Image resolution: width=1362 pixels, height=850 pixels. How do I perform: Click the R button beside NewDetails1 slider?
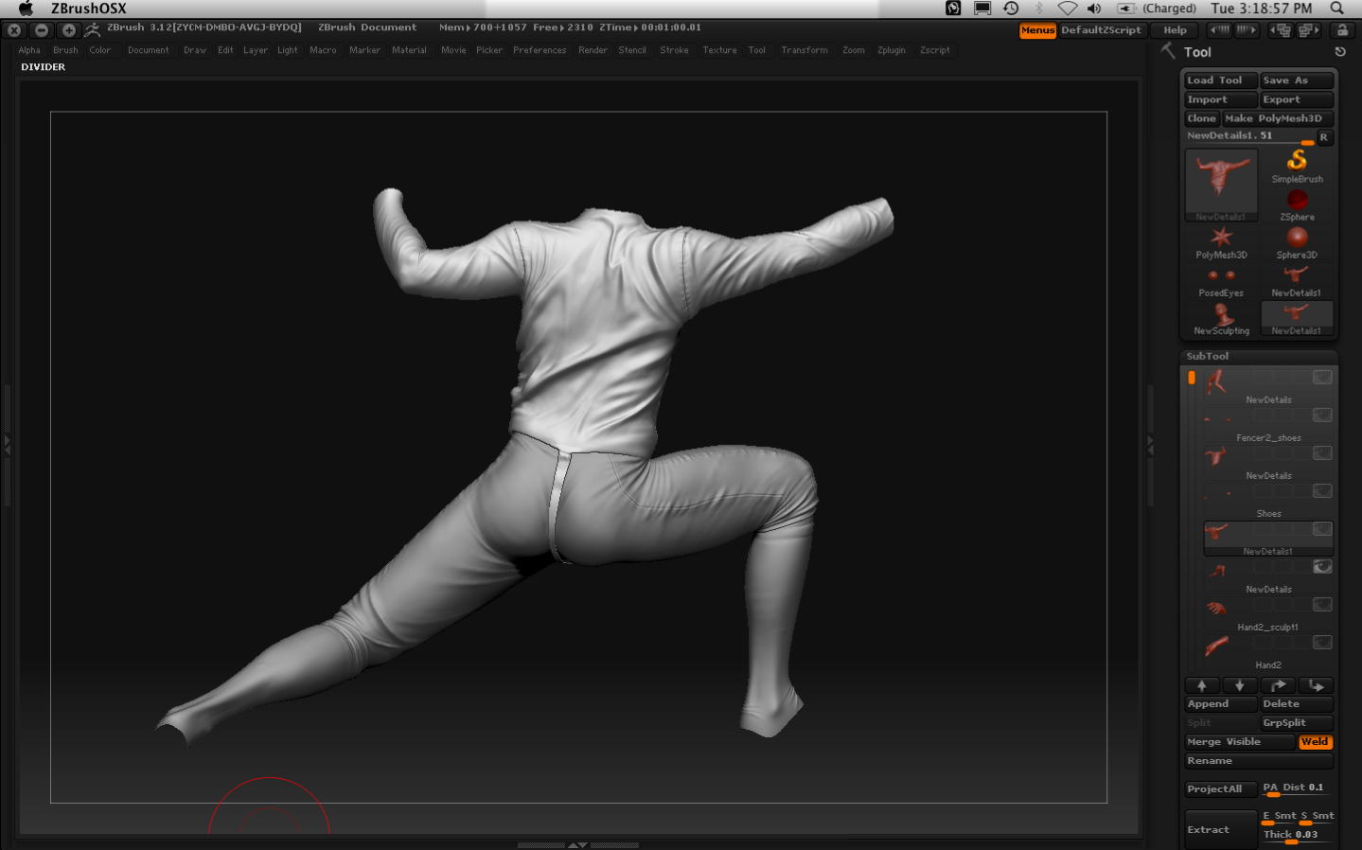click(x=1324, y=137)
